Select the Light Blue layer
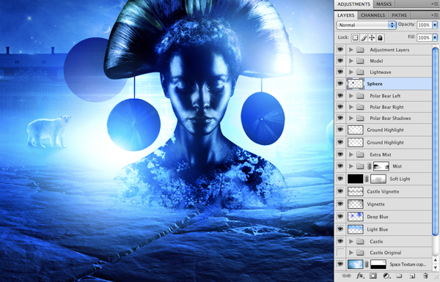 pyautogui.click(x=384, y=229)
